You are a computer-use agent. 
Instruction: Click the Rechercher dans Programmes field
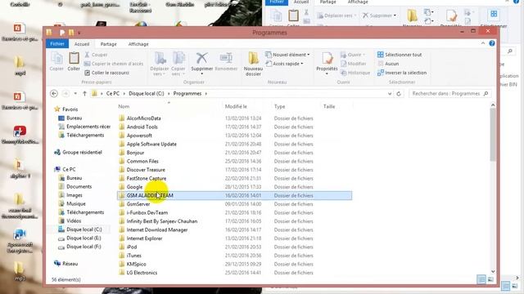point(449,94)
